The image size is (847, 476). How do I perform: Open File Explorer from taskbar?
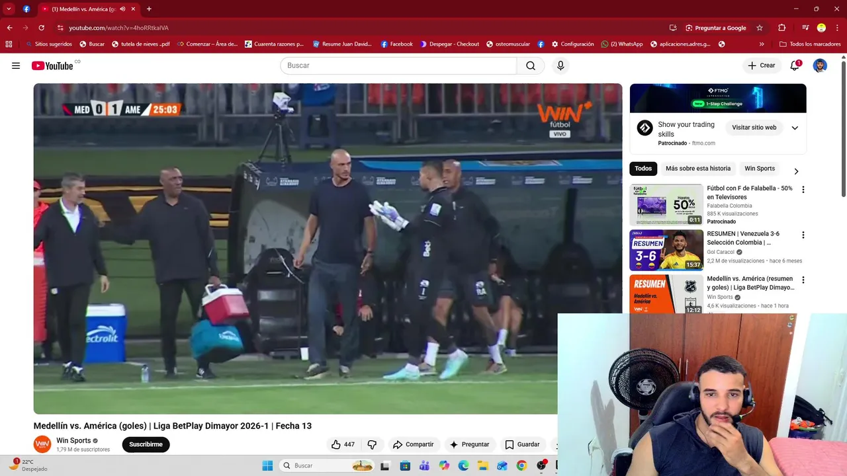[483, 465]
